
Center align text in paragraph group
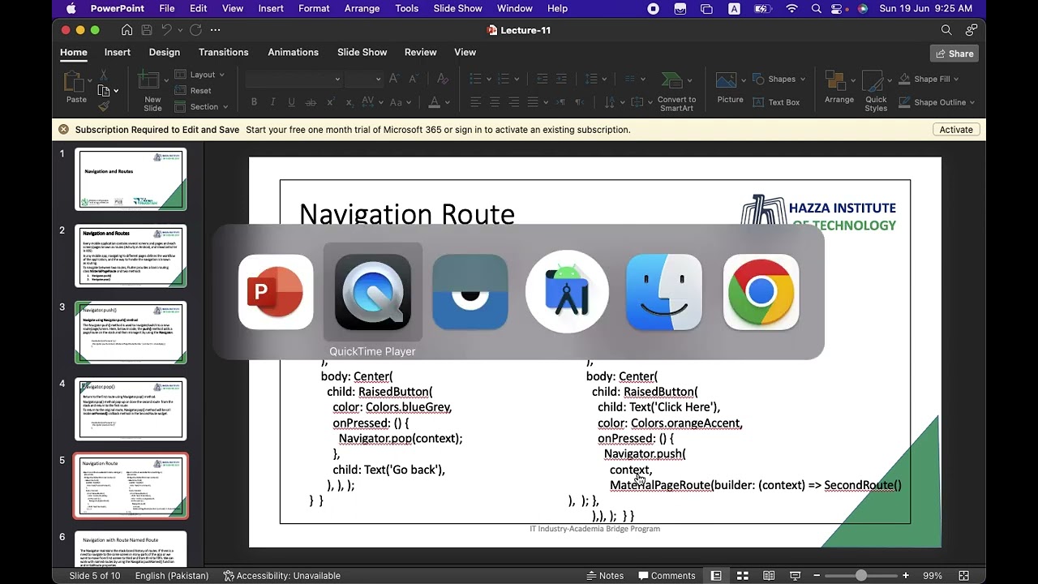pyautogui.click(x=495, y=102)
